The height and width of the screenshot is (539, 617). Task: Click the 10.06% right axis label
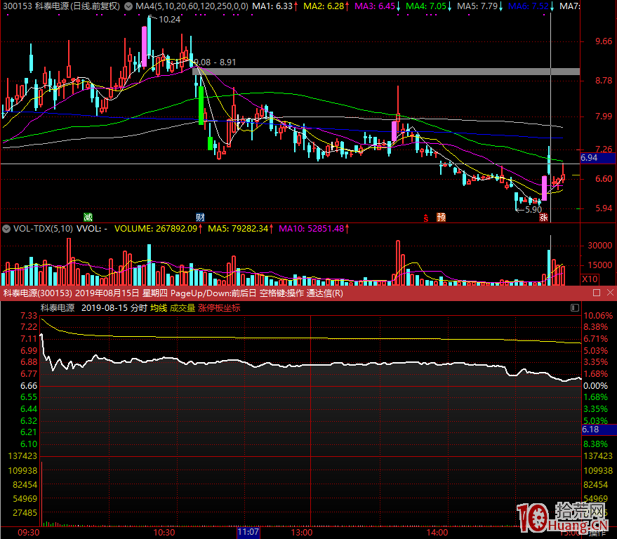pos(598,316)
